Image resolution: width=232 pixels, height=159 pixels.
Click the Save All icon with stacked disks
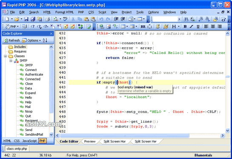(33, 19)
